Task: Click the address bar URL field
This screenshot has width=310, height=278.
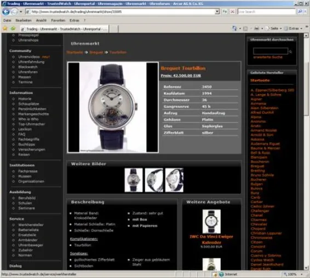Action: tap(120, 12)
